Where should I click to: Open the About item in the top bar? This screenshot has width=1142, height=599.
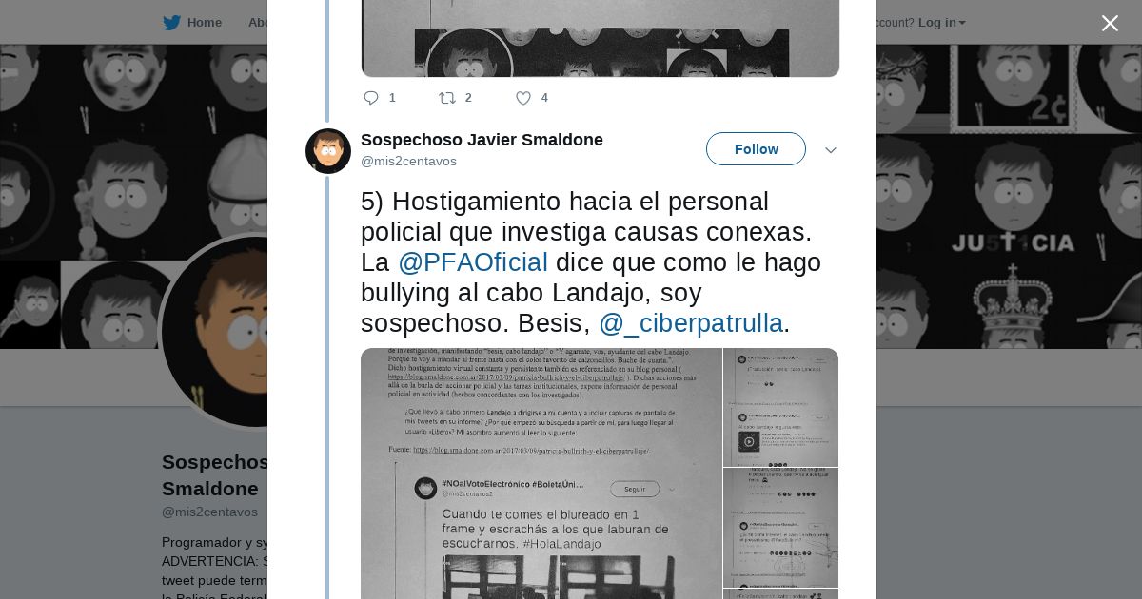pos(258,23)
